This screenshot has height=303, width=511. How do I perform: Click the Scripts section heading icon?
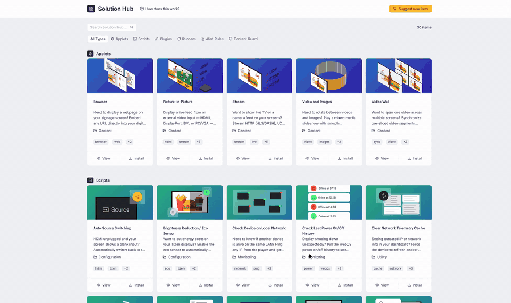90,180
